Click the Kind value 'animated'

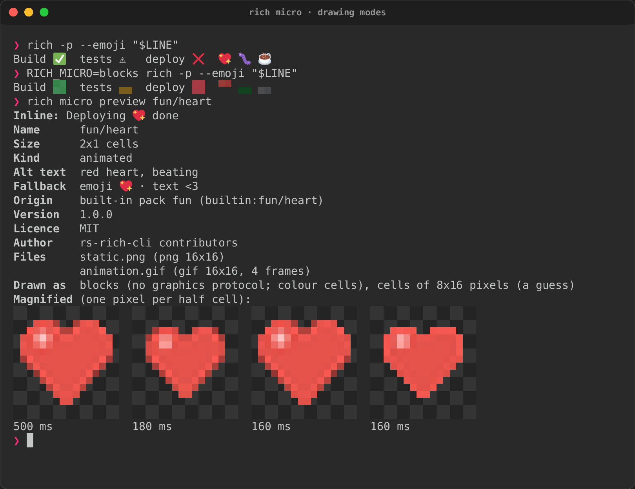pyautogui.click(x=106, y=158)
